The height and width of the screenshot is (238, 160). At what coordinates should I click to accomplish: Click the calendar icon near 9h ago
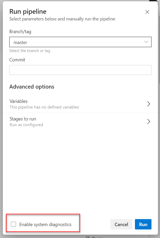pos(88,236)
